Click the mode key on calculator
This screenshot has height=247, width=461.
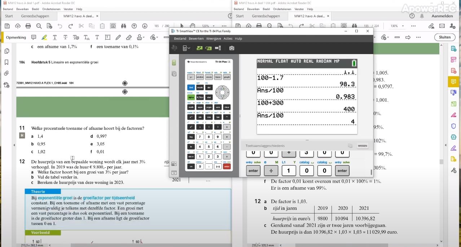click(x=200, y=88)
